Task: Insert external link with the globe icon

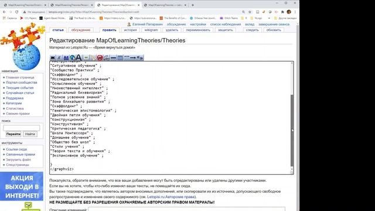Action: [73, 57]
